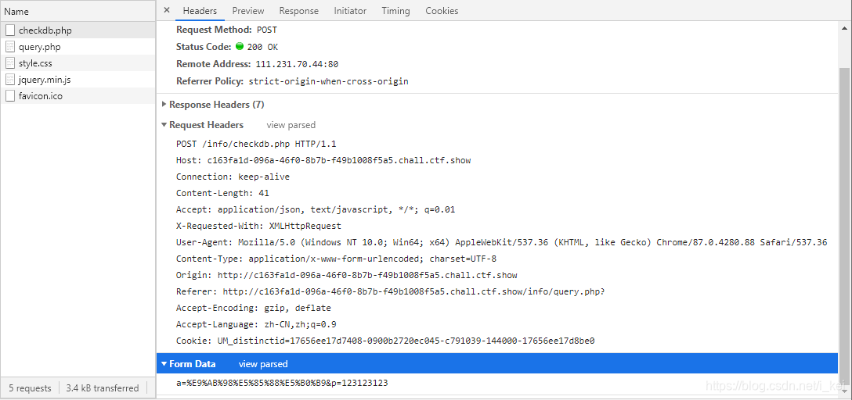852x400 pixels.
Task: Select the query.php request name
Action: pyautogui.click(x=40, y=47)
